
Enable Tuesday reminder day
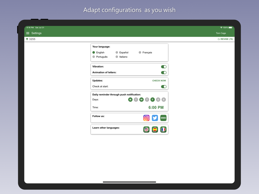(x=136, y=100)
